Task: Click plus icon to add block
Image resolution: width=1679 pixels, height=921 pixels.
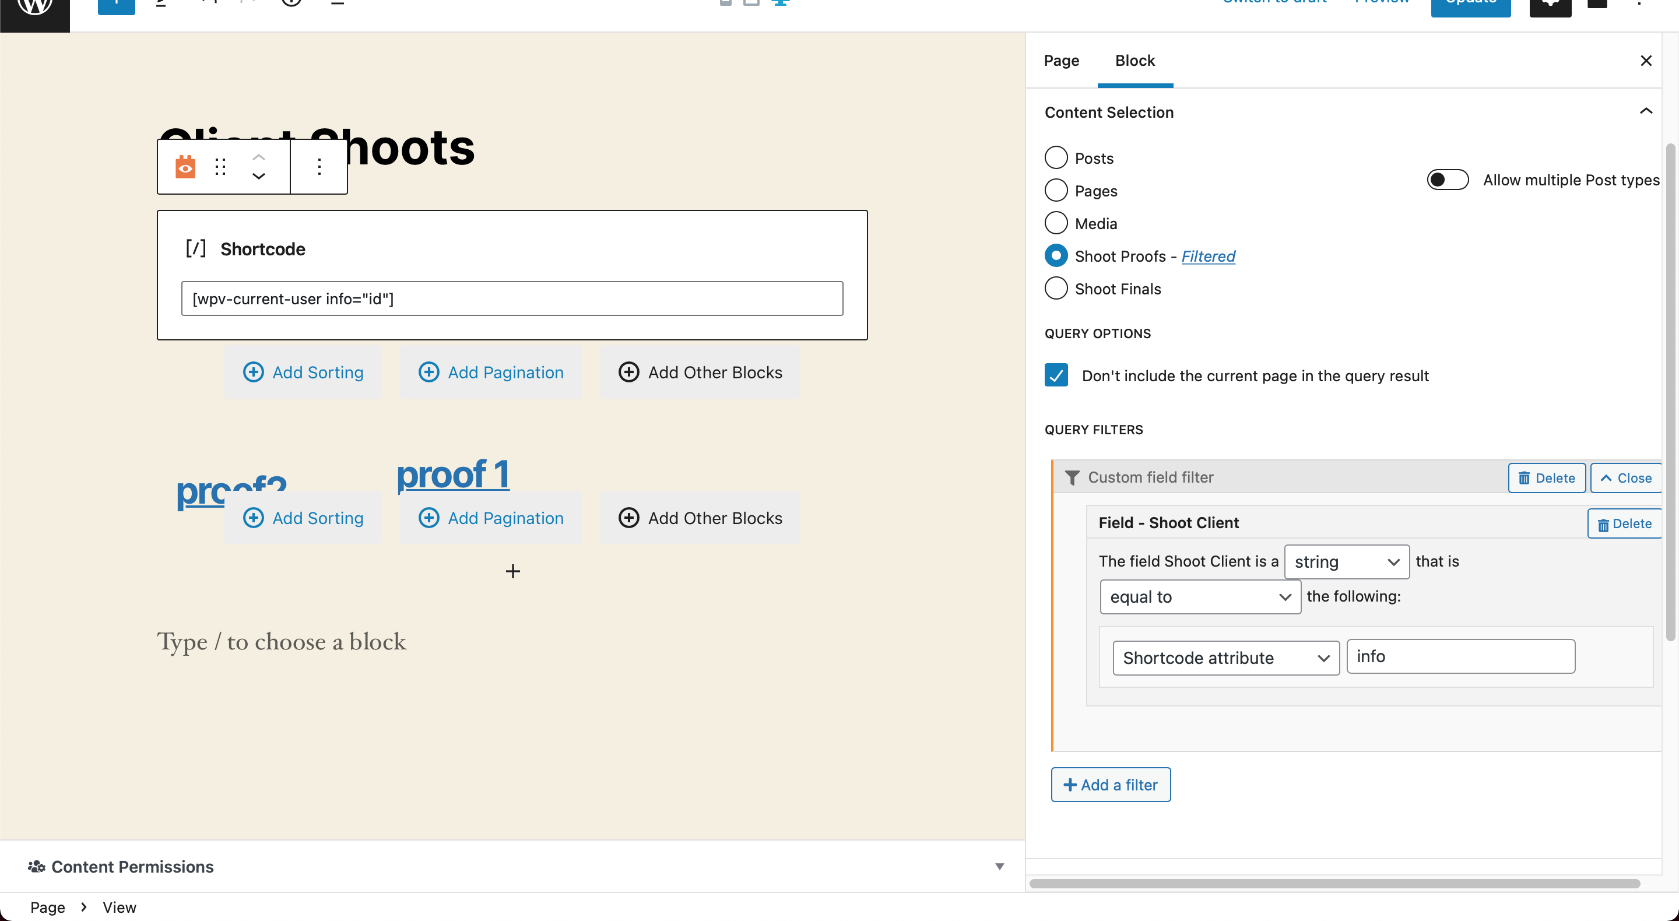Action: (512, 572)
